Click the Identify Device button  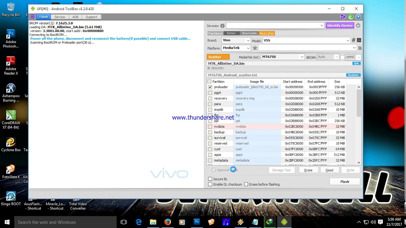tap(340, 25)
